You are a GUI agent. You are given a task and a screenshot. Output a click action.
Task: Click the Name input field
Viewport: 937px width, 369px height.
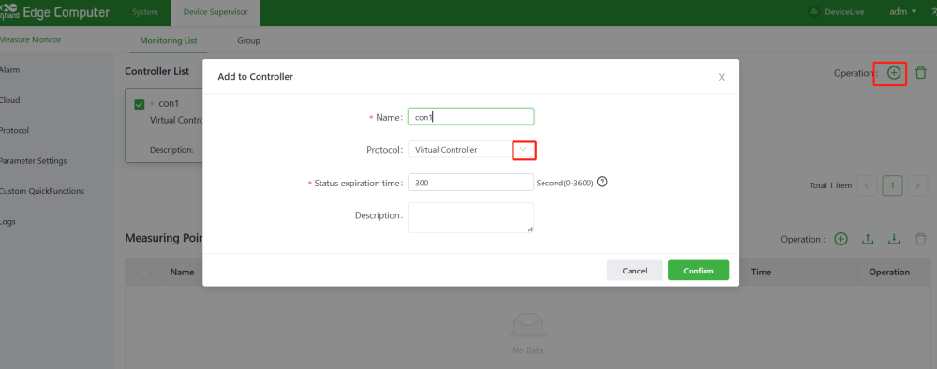click(471, 117)
